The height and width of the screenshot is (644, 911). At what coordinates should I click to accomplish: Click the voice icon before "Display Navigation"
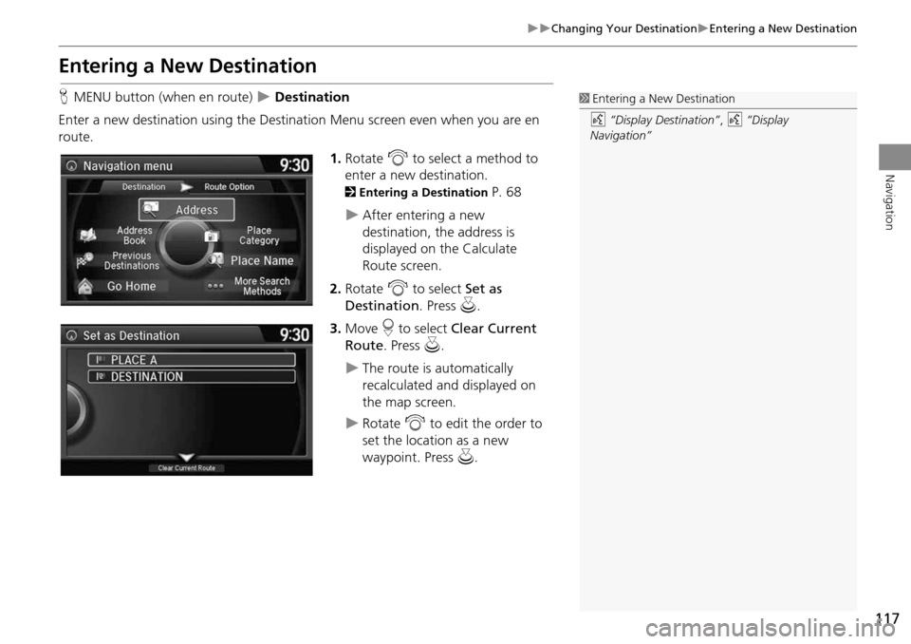click(723, 121)
